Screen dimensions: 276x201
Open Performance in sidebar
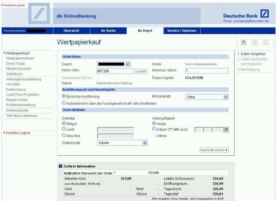point(16,90)
